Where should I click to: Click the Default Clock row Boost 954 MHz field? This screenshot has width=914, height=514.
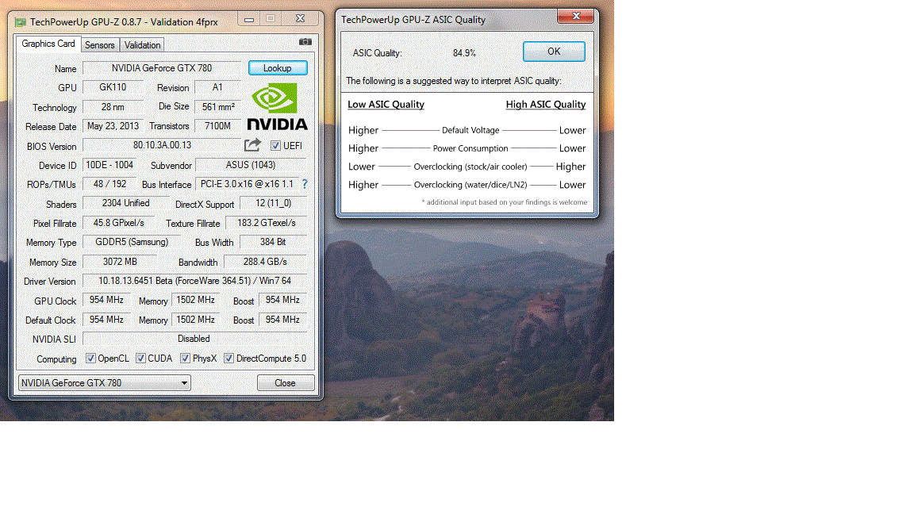pyautogui.click(x=282, y=320)
